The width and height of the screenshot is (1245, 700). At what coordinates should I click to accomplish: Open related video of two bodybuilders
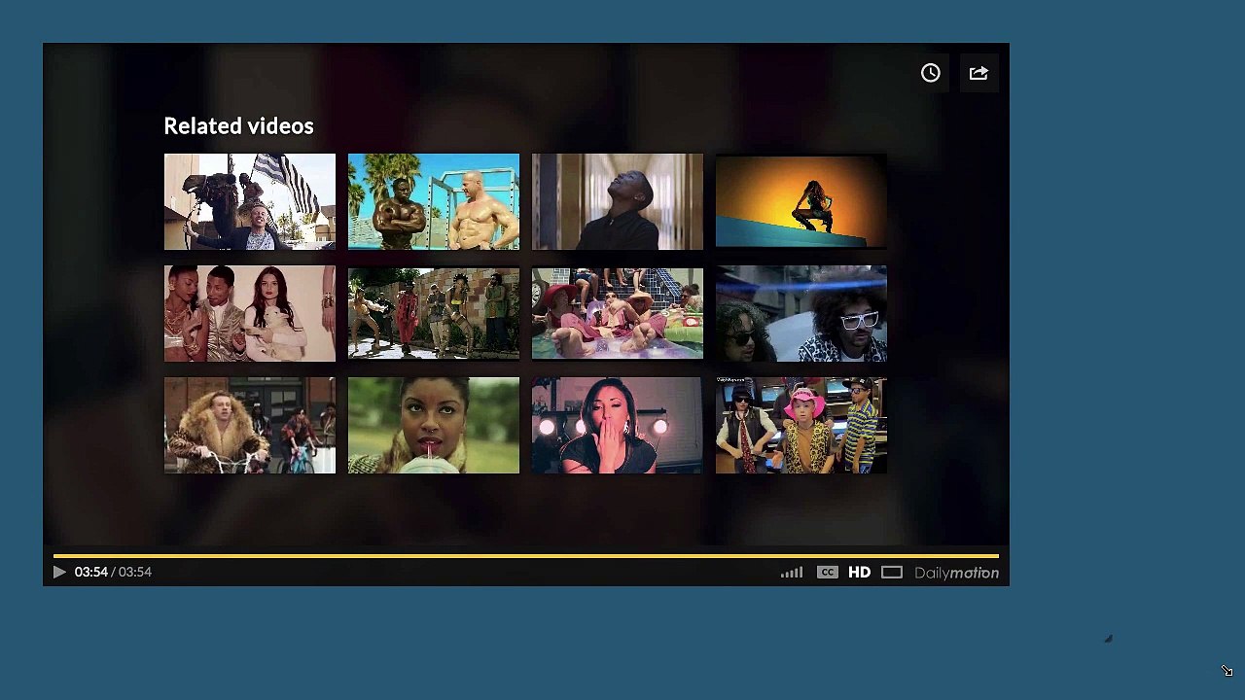coord(434,201)
